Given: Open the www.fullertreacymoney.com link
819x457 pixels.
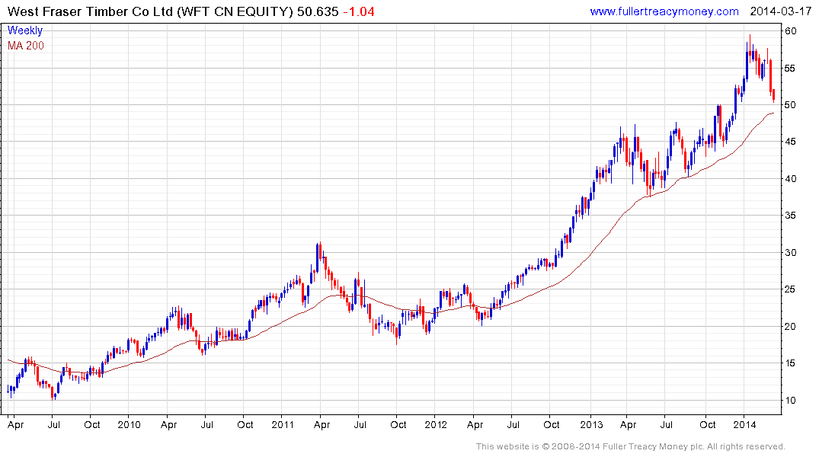Looking at the screenshot, I should pyautogui.click(x=664, y=11).
